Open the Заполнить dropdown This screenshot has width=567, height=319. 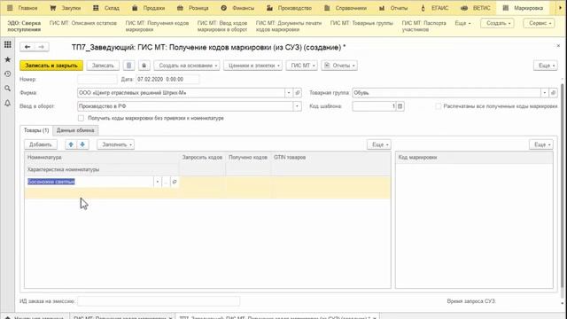(x=116, y=144)
